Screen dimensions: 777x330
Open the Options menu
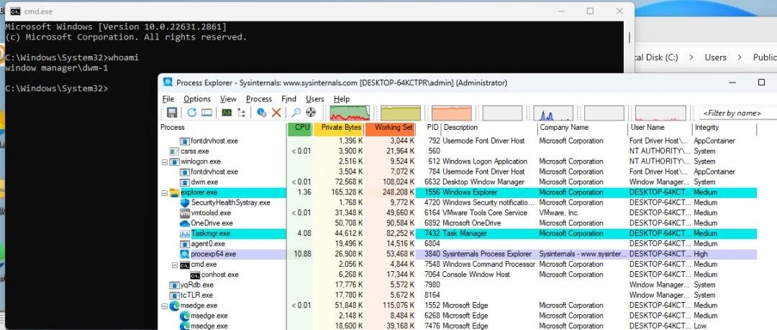[196, 99]
